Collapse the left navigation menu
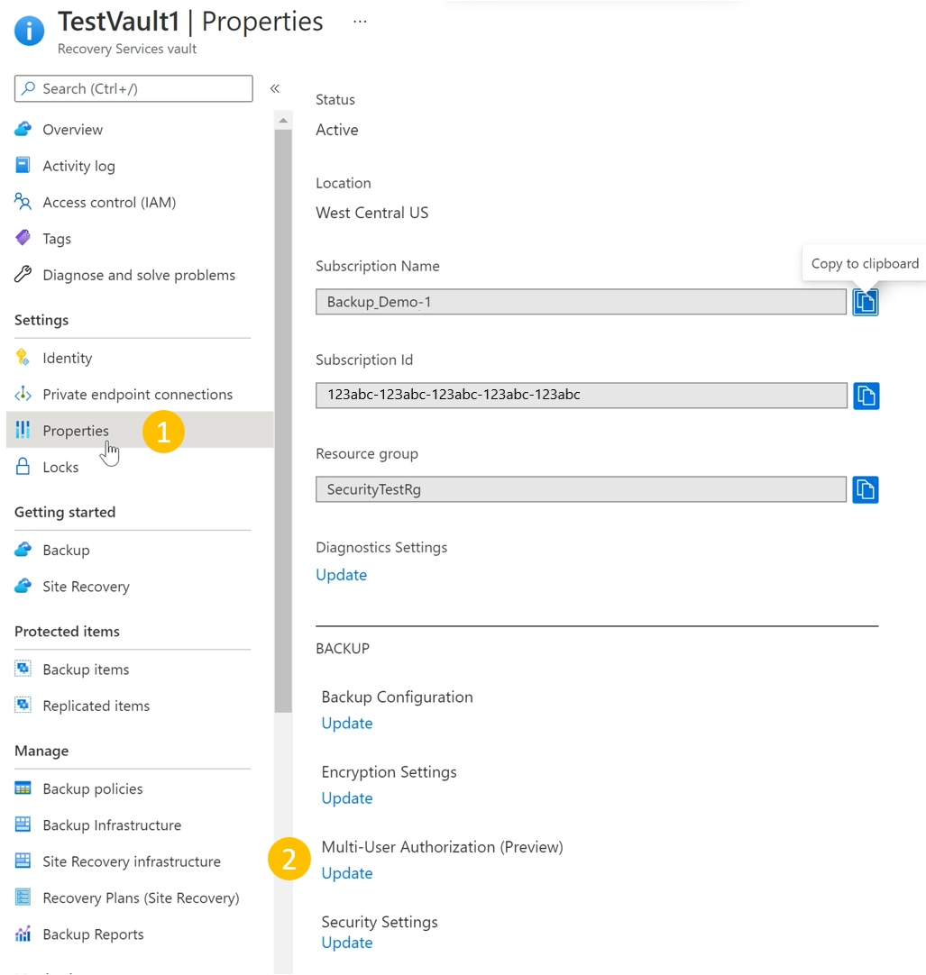 (274, 89)
